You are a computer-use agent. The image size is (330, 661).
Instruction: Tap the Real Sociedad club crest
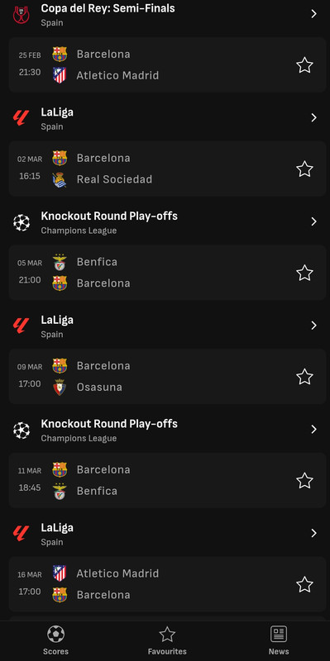[x=60, y=179]
